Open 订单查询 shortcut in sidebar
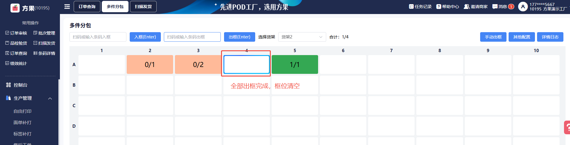The height and width of the screenshot is (145, 570). tap(16, 53)
